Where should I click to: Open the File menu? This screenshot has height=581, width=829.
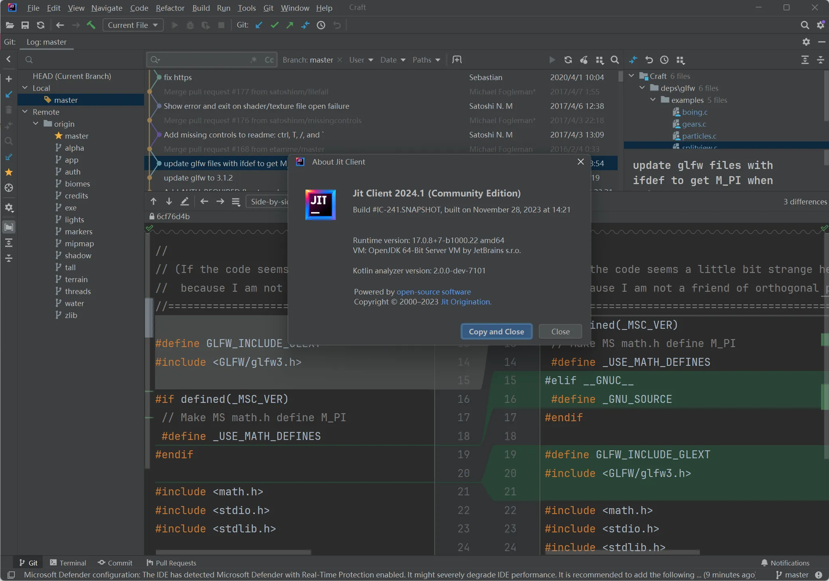[x=33, y=8]
